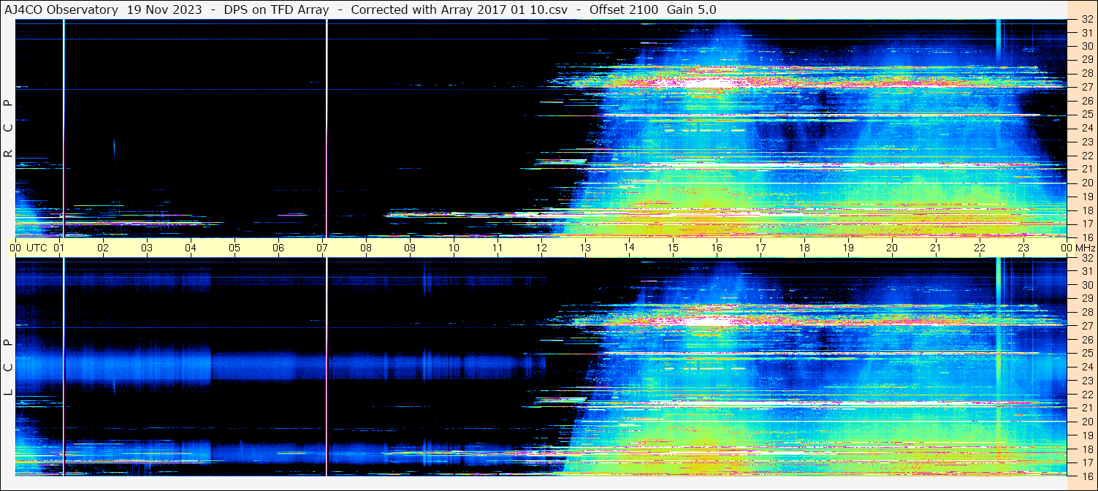Click the 20 frequency label of LCP panel
This screenshot has height=491, width=1098.
click(1086, 422)
